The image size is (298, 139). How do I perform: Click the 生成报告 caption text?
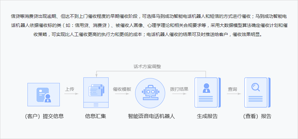(x=207, y=116)
